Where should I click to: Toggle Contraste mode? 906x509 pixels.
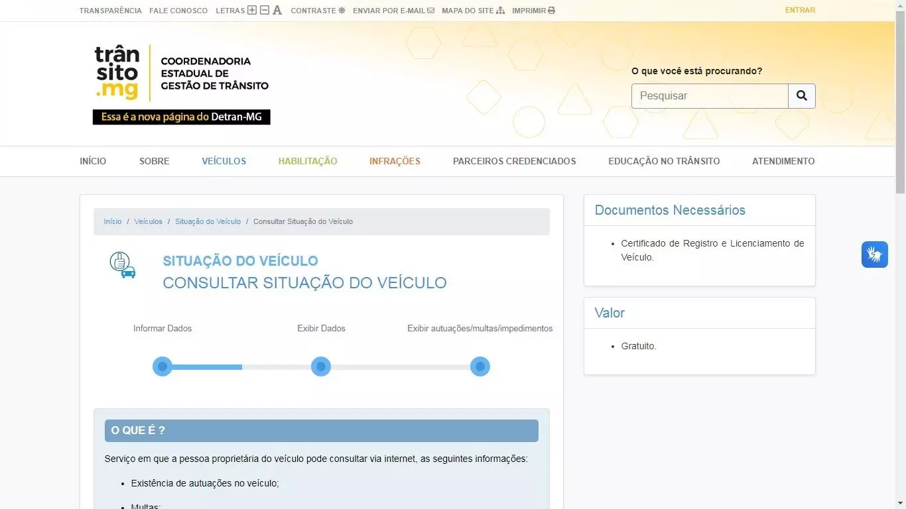click(x=318, y=11)
